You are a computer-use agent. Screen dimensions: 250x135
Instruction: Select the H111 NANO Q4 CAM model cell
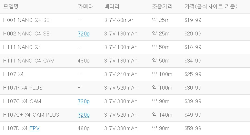click(29, 61)
